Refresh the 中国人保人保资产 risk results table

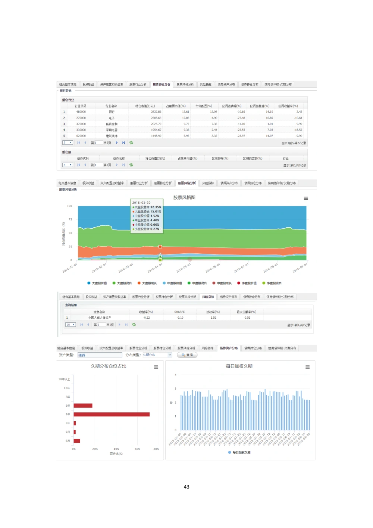pyautogui.click(x=134, y=325)
